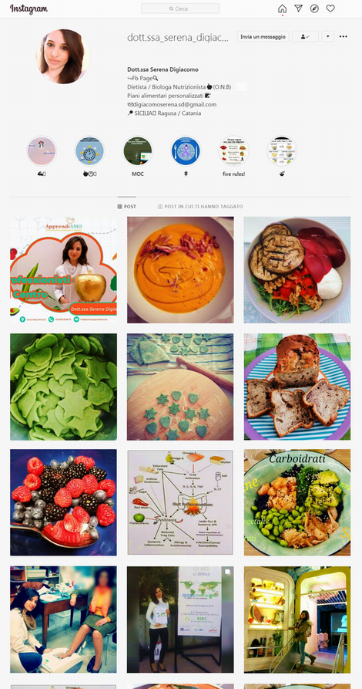Focus the Cerca search field
Screen dimensions: 362x689
tap(180, 8)
